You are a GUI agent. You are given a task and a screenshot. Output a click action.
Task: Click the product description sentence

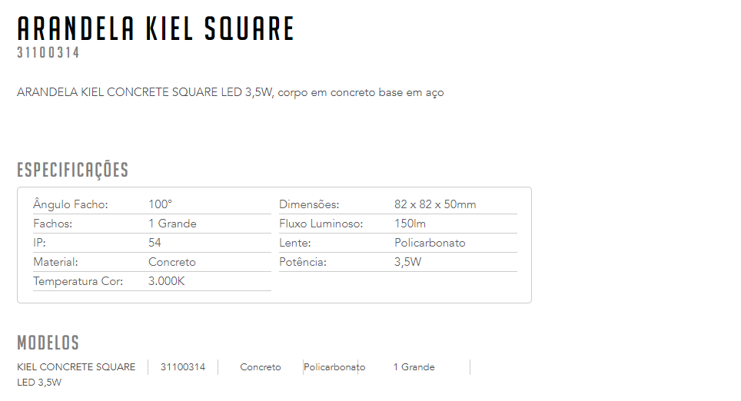(x=230, y=93)
